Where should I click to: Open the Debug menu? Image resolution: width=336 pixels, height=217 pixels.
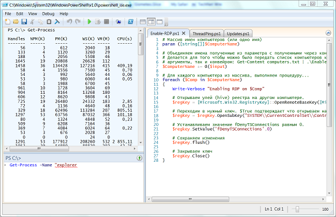click(48, 14)
